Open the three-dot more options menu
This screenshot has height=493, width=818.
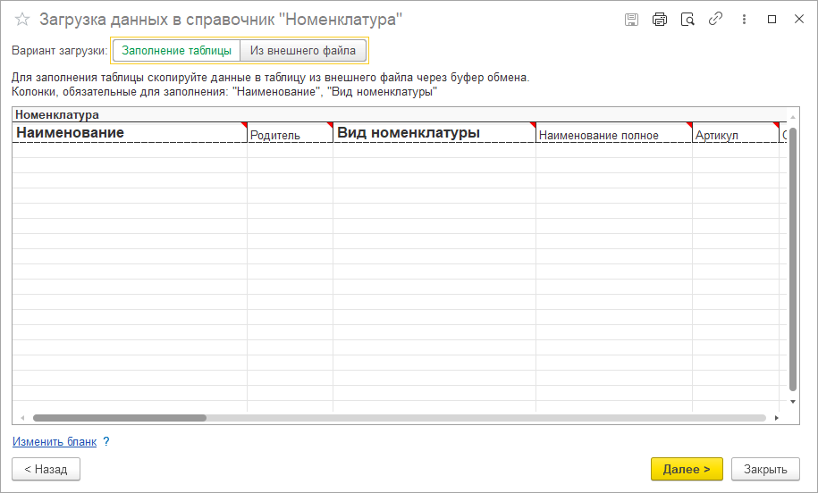(744, 19)
